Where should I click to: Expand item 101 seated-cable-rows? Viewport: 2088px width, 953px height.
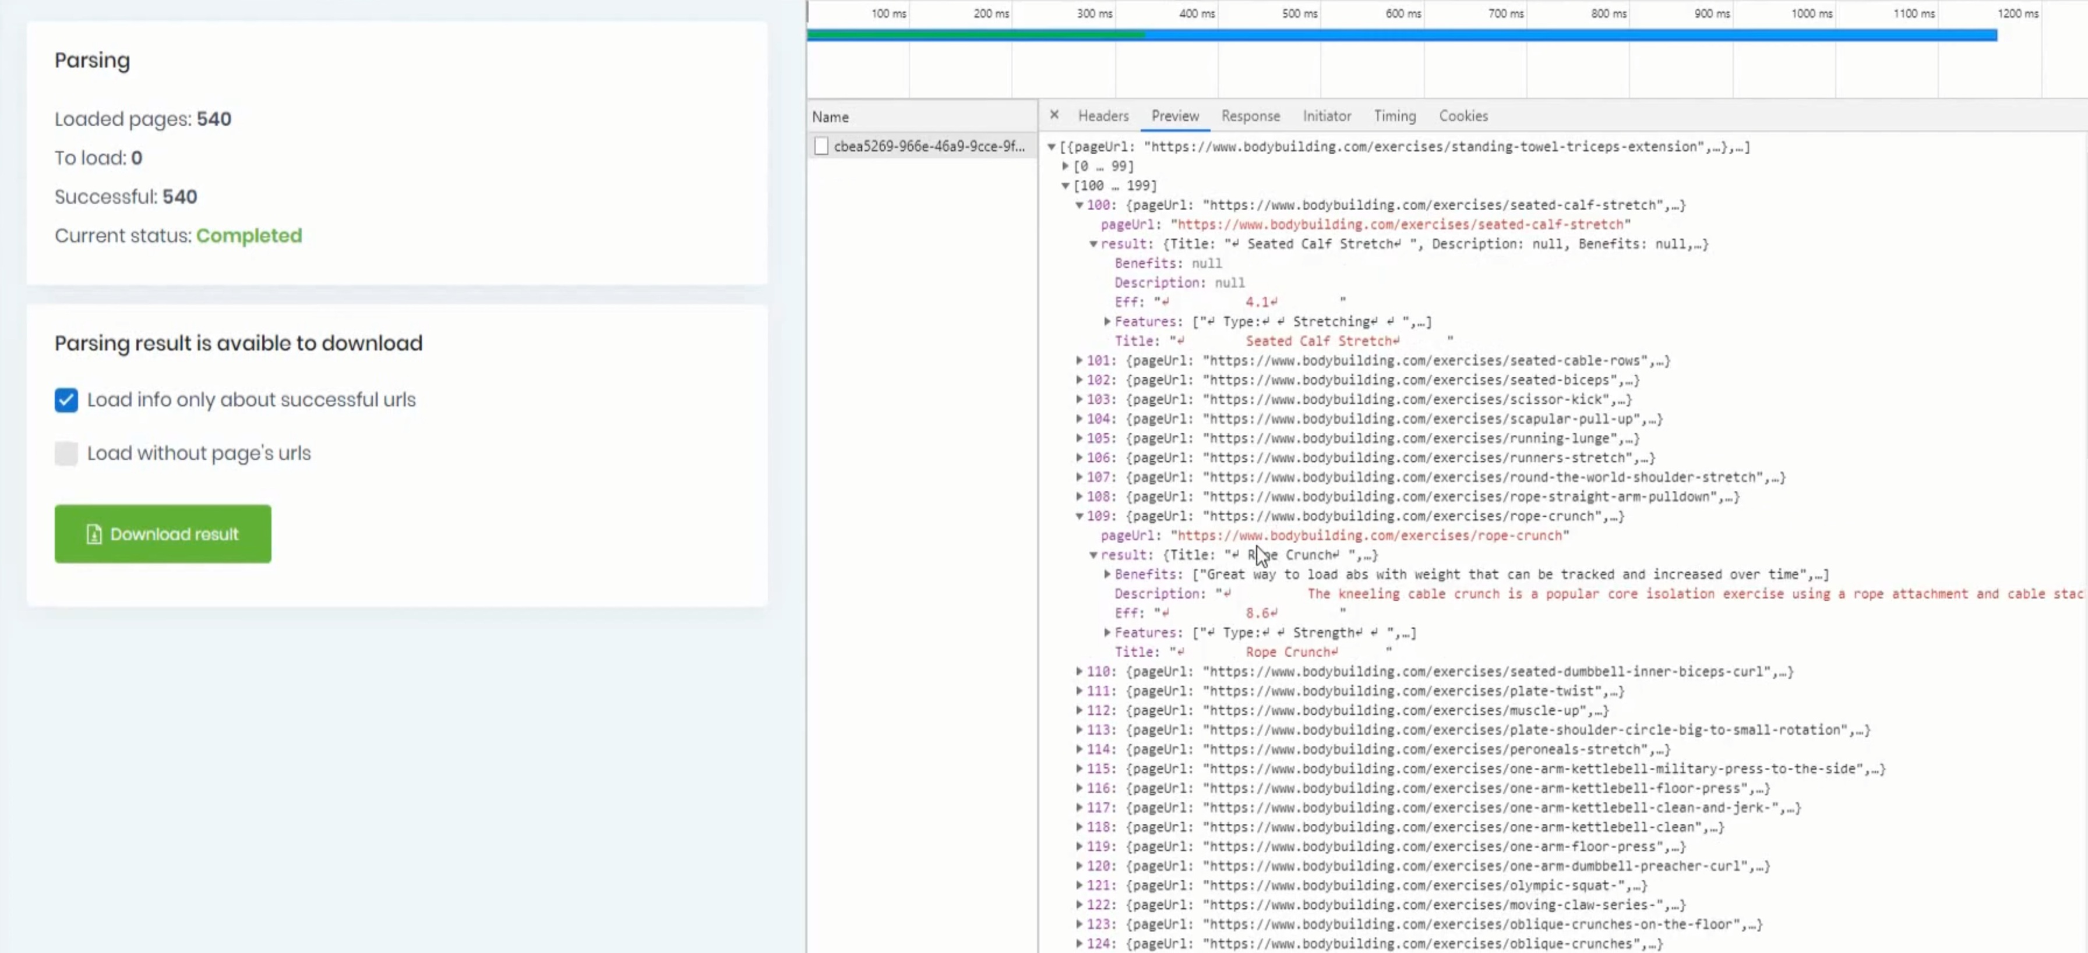coord(1080,360)
